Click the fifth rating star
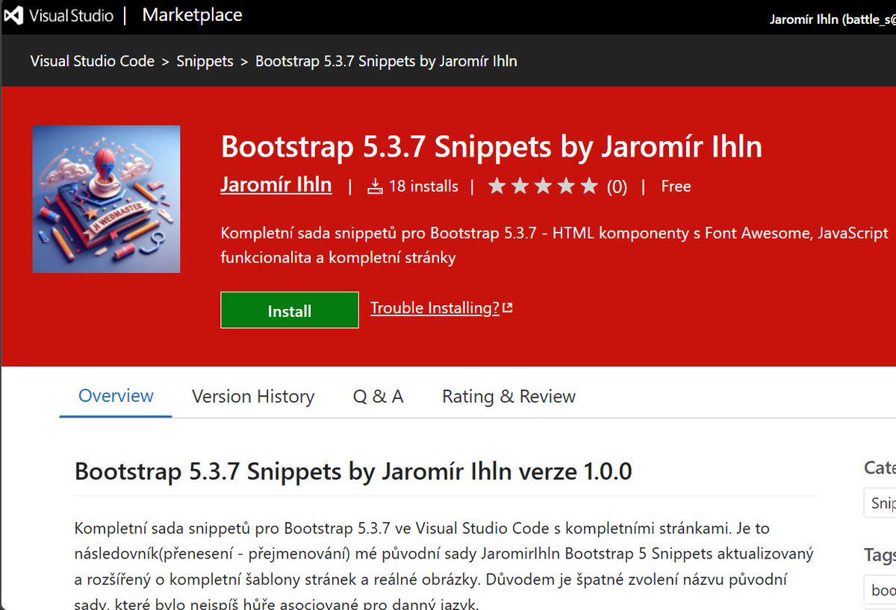This screenshot has width=896, height=610. [x=589, y=186]
